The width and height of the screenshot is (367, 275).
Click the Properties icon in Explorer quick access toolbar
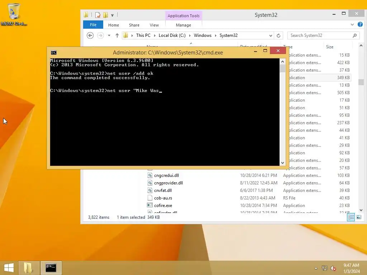[x=98, y=15]
